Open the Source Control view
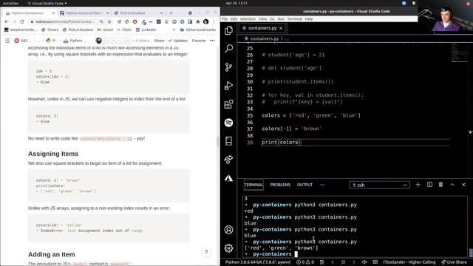The image size is (473, 266). (228, 67)
